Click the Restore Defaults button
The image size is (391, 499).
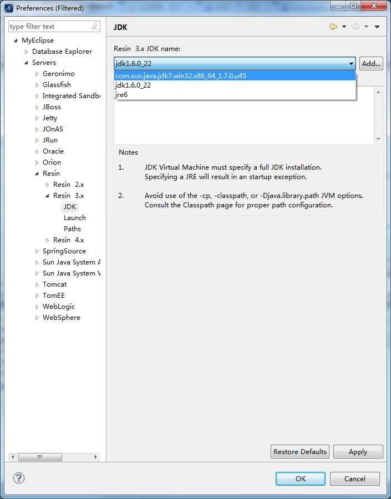[300, 451]
